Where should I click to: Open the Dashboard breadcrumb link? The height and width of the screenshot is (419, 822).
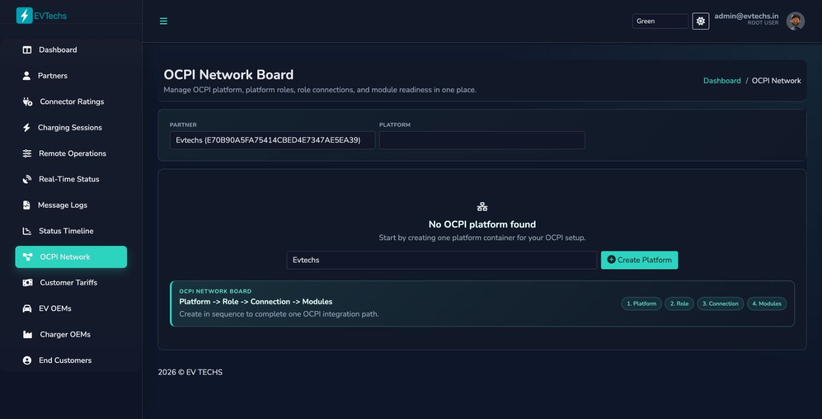(722, 80)
